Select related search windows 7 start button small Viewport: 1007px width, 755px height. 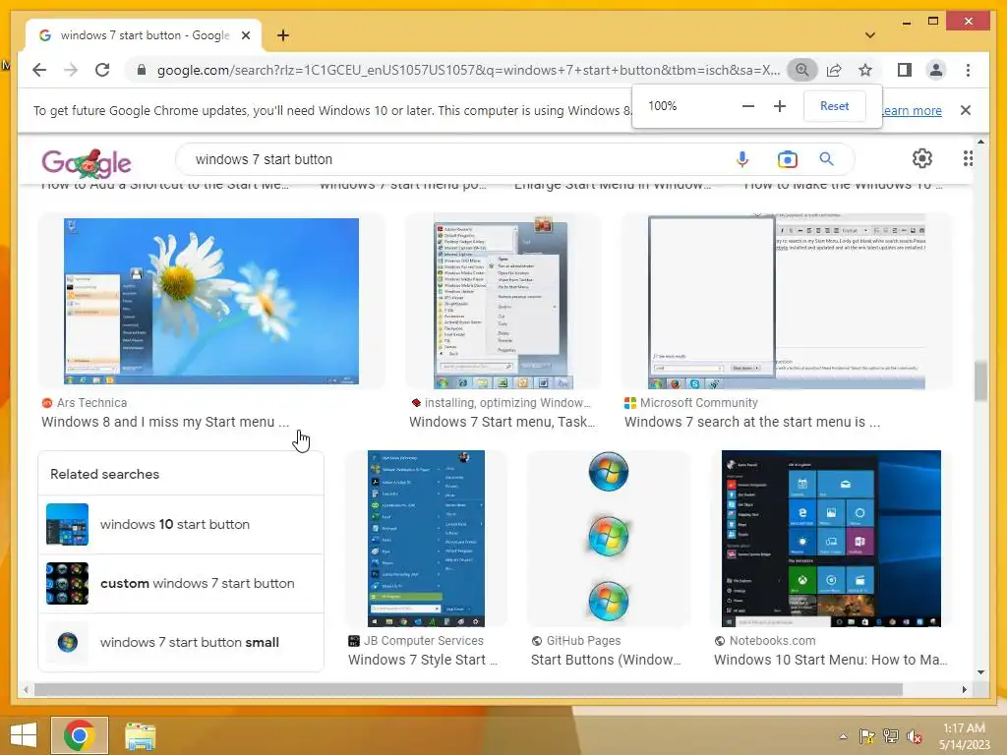(x=181, y=642)
